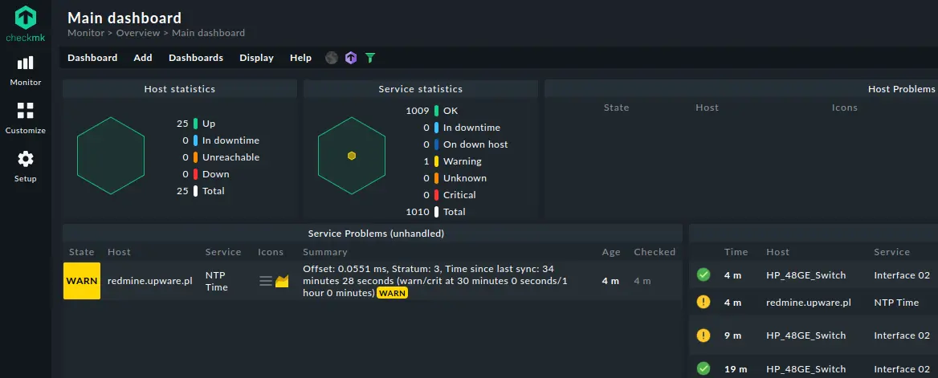Open the Dashboard dropdown menu
The image size is (938, 378).
[92, 58]
